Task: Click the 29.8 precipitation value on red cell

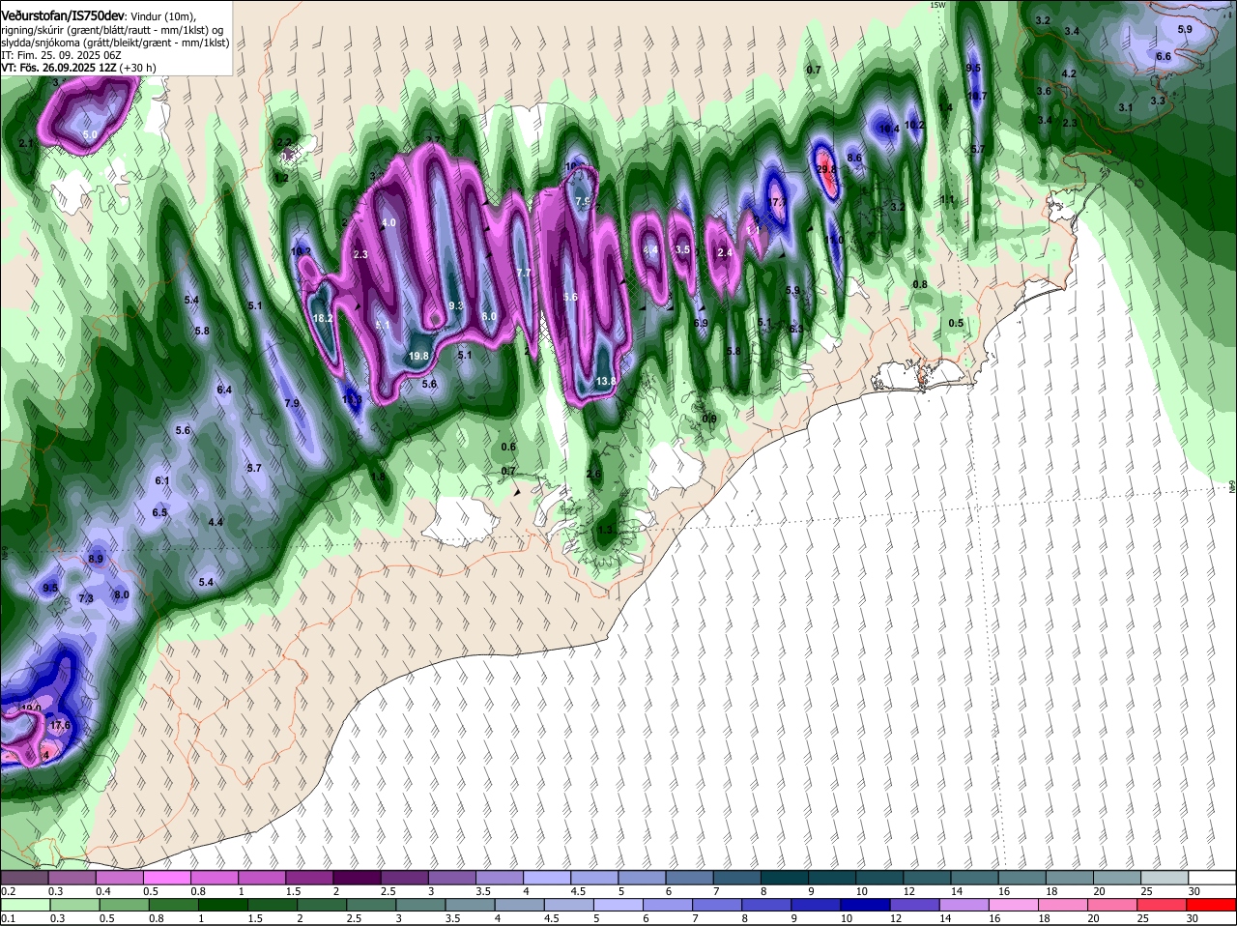Action: point(826,169)
